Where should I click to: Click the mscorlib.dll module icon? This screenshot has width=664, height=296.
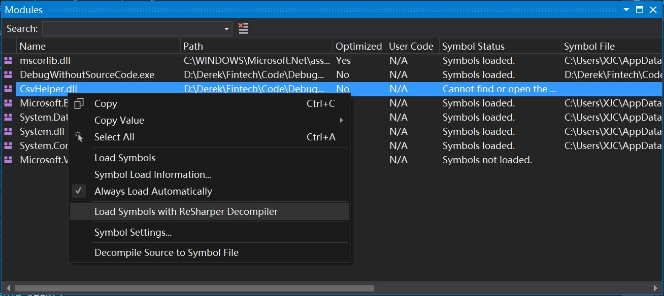click(x=8, y=60)
